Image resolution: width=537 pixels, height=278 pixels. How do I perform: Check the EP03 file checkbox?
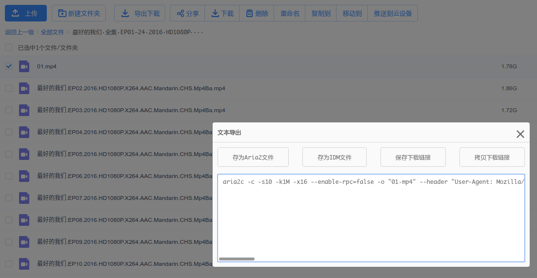(x=9, y=110)
